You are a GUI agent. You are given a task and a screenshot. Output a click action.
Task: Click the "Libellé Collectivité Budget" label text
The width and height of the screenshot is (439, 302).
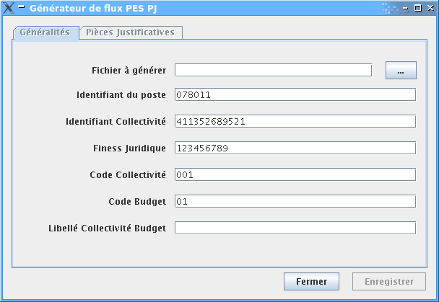pos(106,228)
